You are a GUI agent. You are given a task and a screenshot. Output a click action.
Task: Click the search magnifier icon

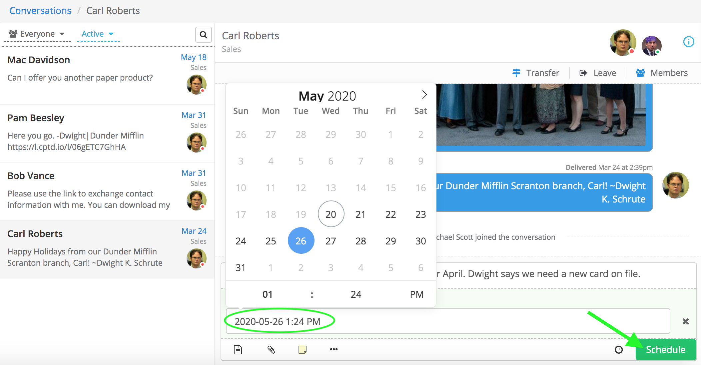[203, 35]
